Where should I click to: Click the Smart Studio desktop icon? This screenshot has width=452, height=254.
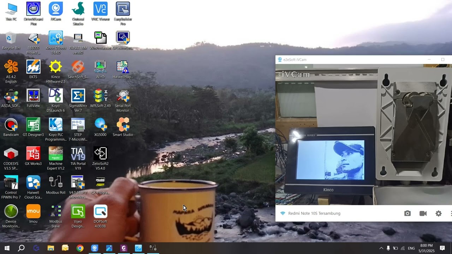pyautogui.click(x=123, y=128)
